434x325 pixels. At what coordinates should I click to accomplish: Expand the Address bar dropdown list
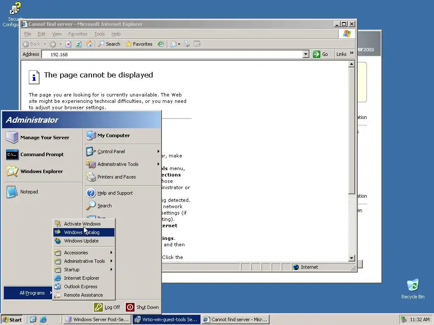(x=306, y=54)
